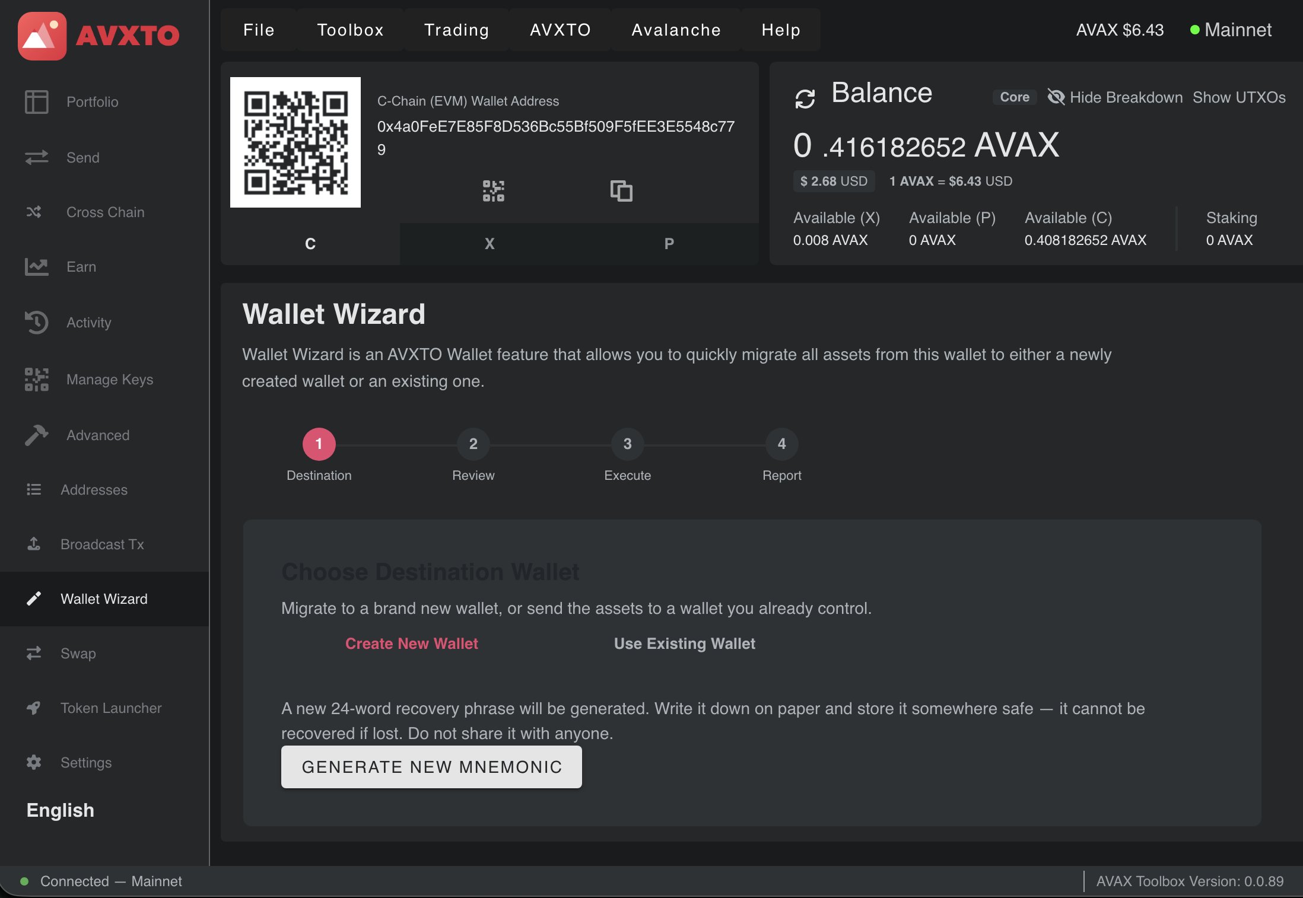
Task: Open the Toolbox menu
Action: 351,30
